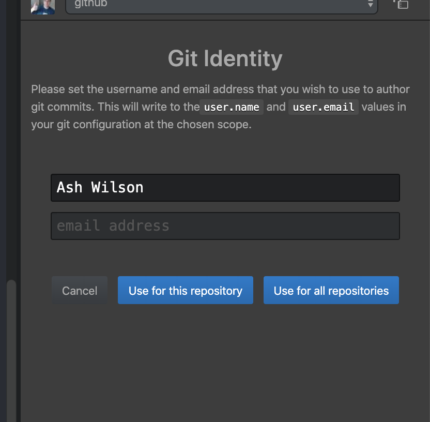Select the user.email code badge
Viewport: 430px width, 422px height.
(x=323, y=107)
